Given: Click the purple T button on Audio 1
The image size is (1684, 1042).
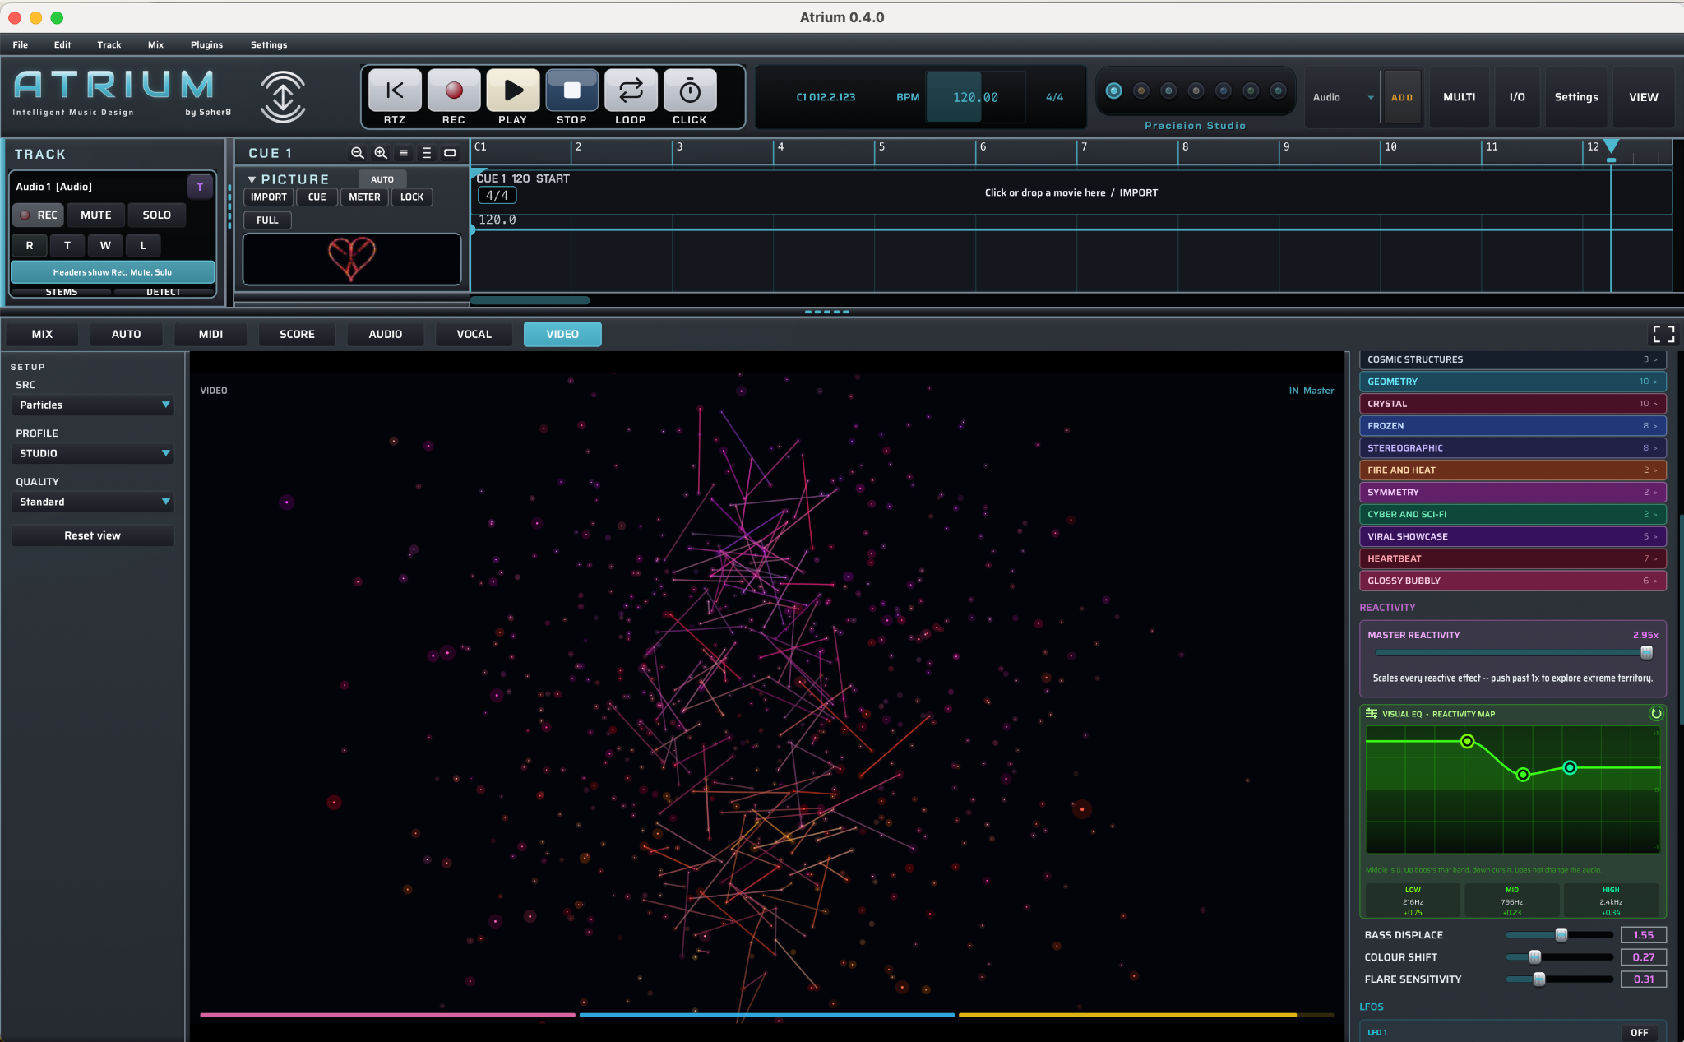Looking at the screenshot, I should pos(200,187).
